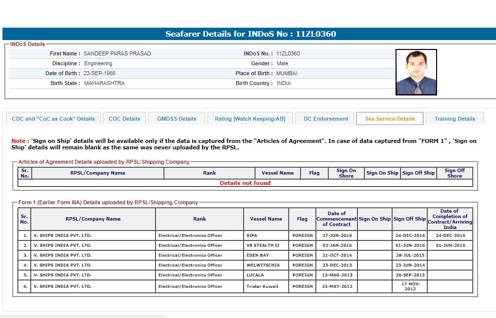Image resolution: width=496 pixels, height=318 pixels.
Task: Click the V8 STEALTH II vessel cell
Action: tap(263, 245)
